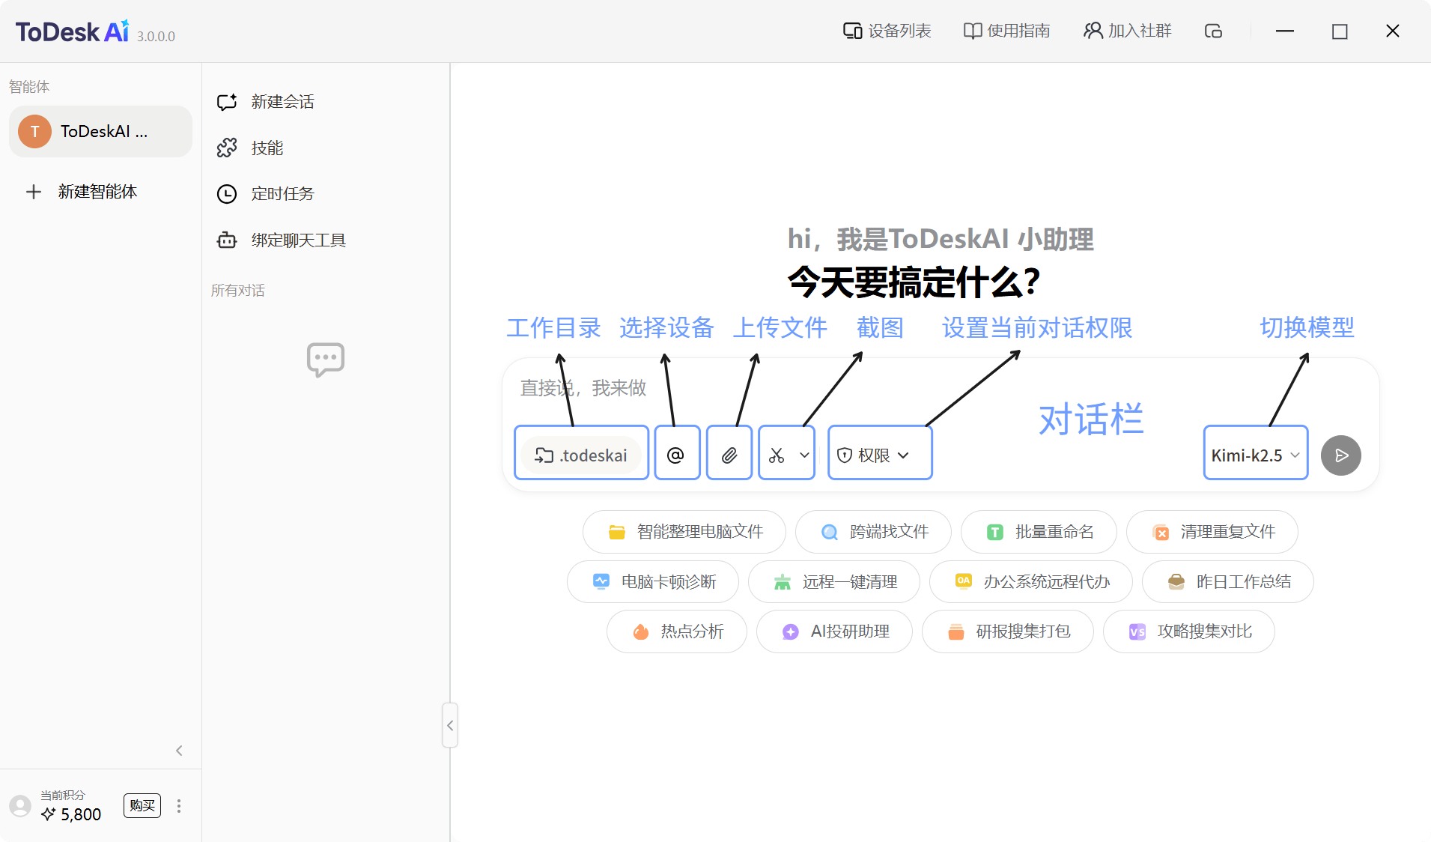Select the 跨端找文件 suggestion
This screenshot has width=1431, height=842.
pos(873,532)
